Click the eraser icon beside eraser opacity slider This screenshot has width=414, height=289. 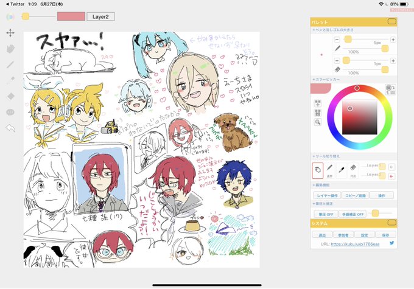tap(337, 69)
